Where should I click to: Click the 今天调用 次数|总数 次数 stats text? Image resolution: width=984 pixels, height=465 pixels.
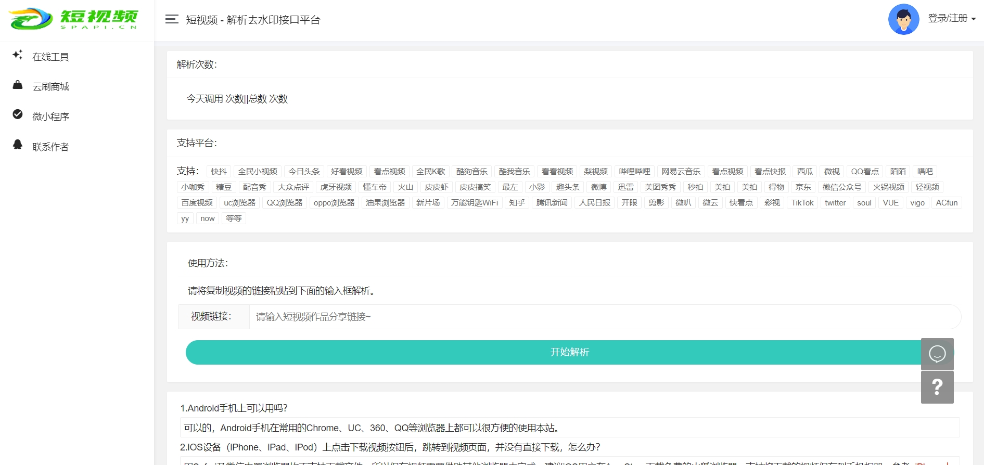coord(237,99)
